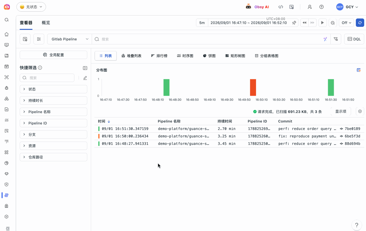Open the saved views snapshot icon
Viewport: 366px width, 231px height.
[25, 39]
